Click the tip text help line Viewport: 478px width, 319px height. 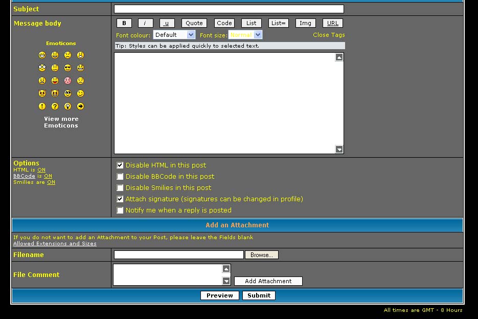[x=230, y=46]
